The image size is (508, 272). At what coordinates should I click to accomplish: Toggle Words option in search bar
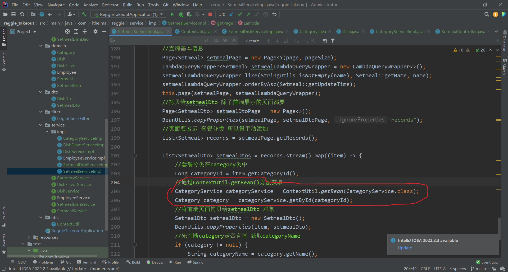coord(225,40)
